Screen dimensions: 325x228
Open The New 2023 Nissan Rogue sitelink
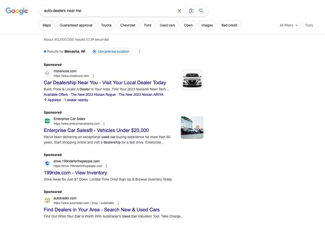(x=93, y=95)
